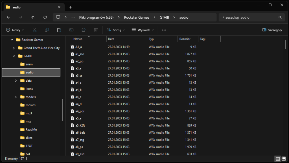Navigate to Rockstar Games in breadcrumb
Screen dimensions: 289x163
point(137,18)
